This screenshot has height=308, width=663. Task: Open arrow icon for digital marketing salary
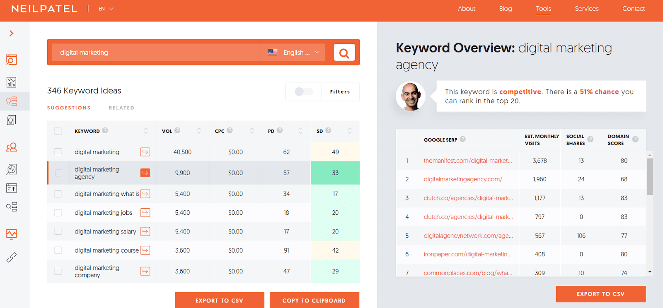(x=145, y=231)
